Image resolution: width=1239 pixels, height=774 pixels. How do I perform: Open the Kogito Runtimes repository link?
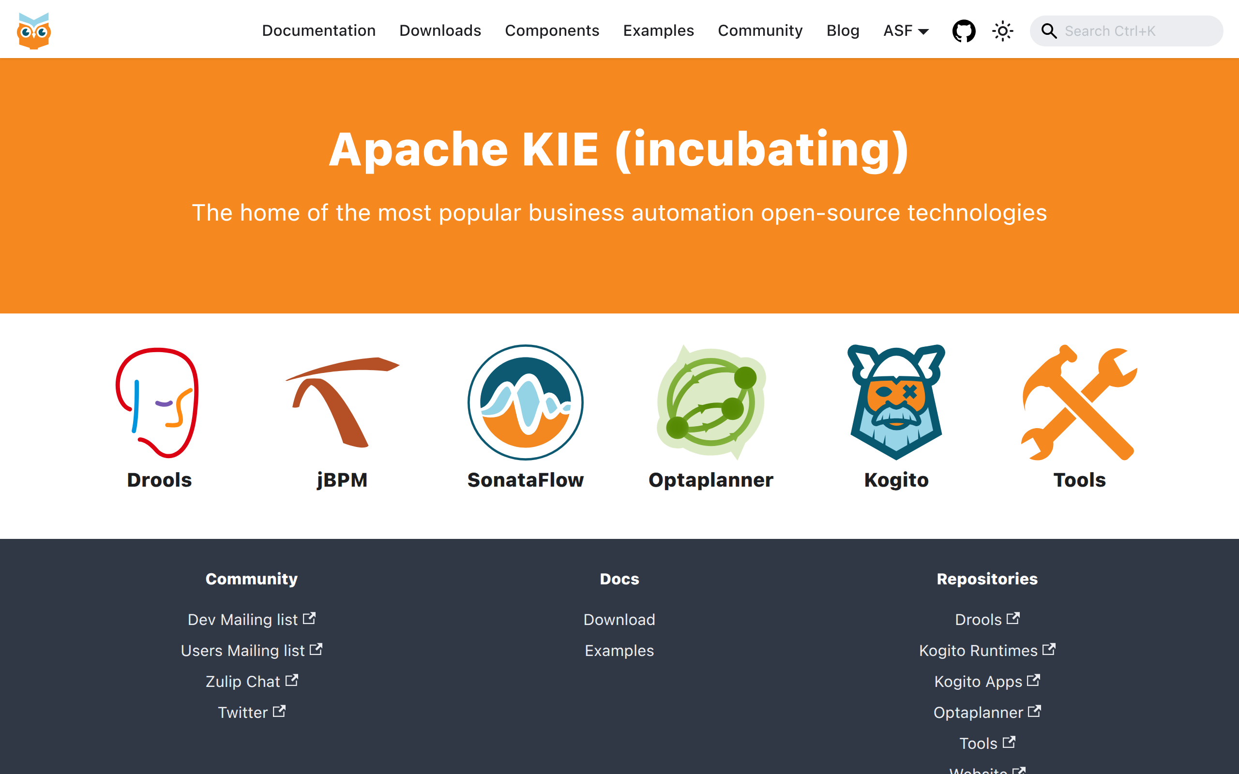(x=987, y=651)
